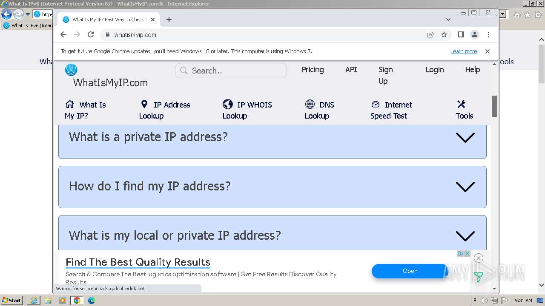Bookmark this page with the star icon
545x306 pixels.
(x=444, y=35)
